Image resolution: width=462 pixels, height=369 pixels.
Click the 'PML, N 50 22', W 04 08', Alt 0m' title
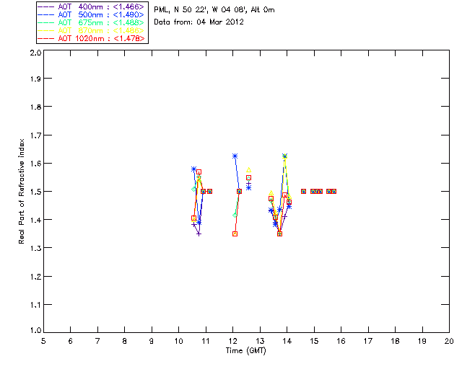pos(214,9)
